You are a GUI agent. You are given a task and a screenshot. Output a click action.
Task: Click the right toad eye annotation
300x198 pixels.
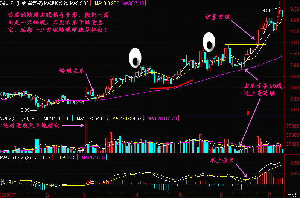click(209, 42)
